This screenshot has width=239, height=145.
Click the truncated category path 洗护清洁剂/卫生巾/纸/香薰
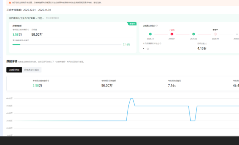(26, 18)
